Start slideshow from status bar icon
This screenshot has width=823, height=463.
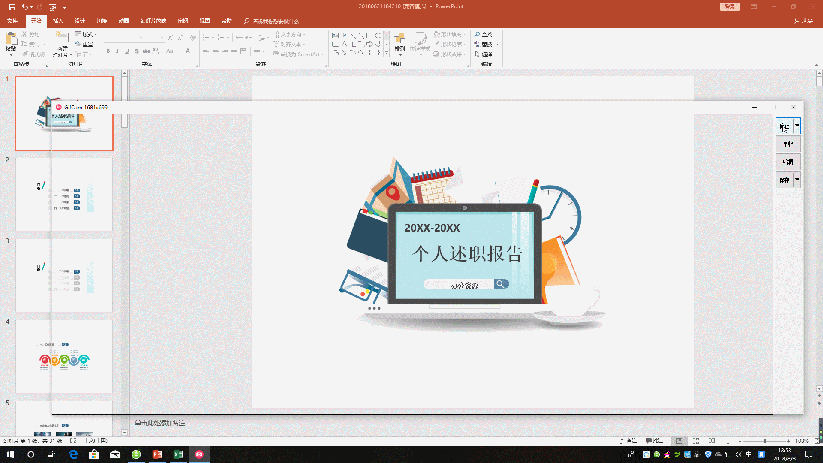click(728, 441)
